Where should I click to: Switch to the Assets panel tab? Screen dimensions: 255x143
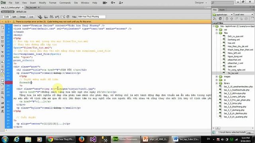222,10
